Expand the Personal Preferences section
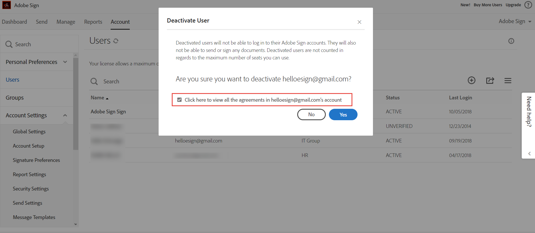Screen dimensions: 535x233 pos(65,62)
